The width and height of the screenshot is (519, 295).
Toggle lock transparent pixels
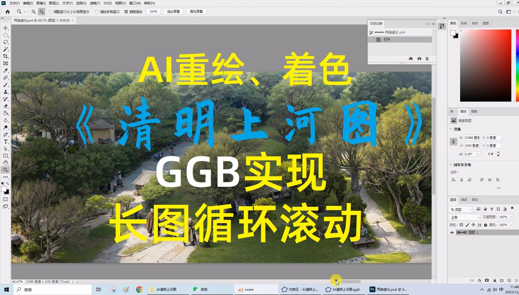pos(461,225)
